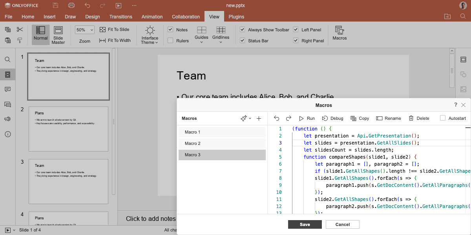Open help in the Macros dialog
The image size is (471, 235).
pyautogui.click(x=456, y=105)
